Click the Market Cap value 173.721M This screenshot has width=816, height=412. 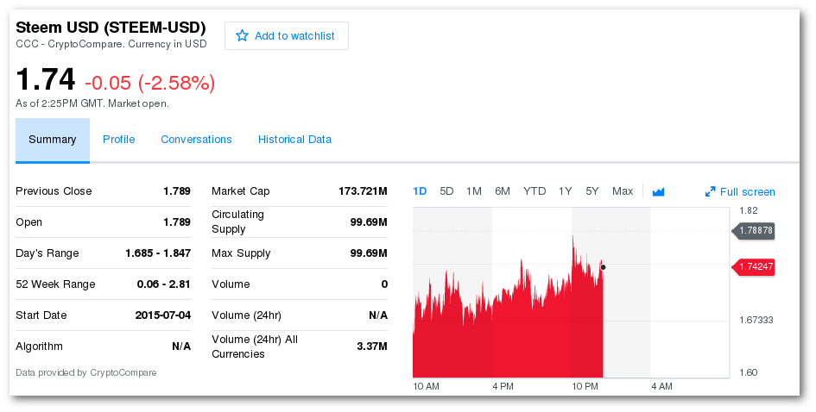363,191
